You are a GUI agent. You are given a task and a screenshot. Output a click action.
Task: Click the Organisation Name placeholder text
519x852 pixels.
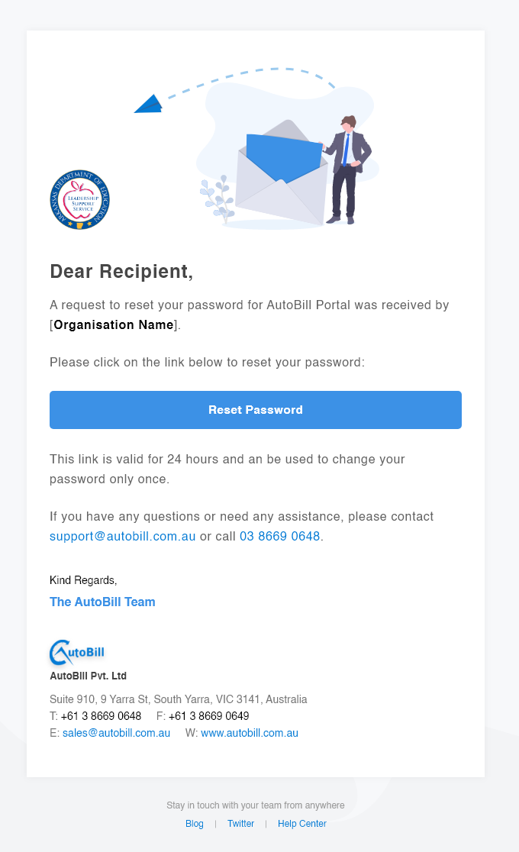[x=114, y=324]
